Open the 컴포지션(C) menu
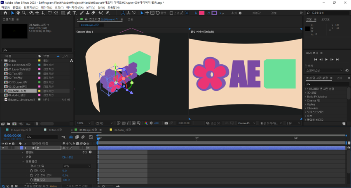The image size is (351, 188). [31, 7]
